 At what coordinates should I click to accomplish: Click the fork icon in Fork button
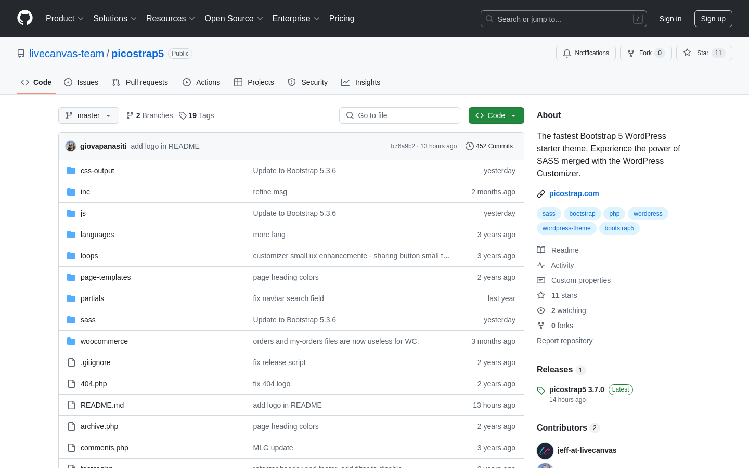[x=631, y=53]
